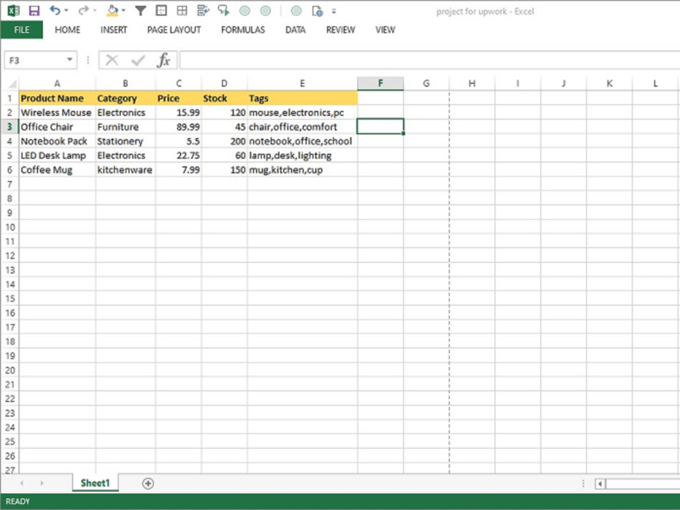Click the Cancel X formula bar button
Image resolution: width=680 pixels, height=510 pixels.
coord(112,61)
